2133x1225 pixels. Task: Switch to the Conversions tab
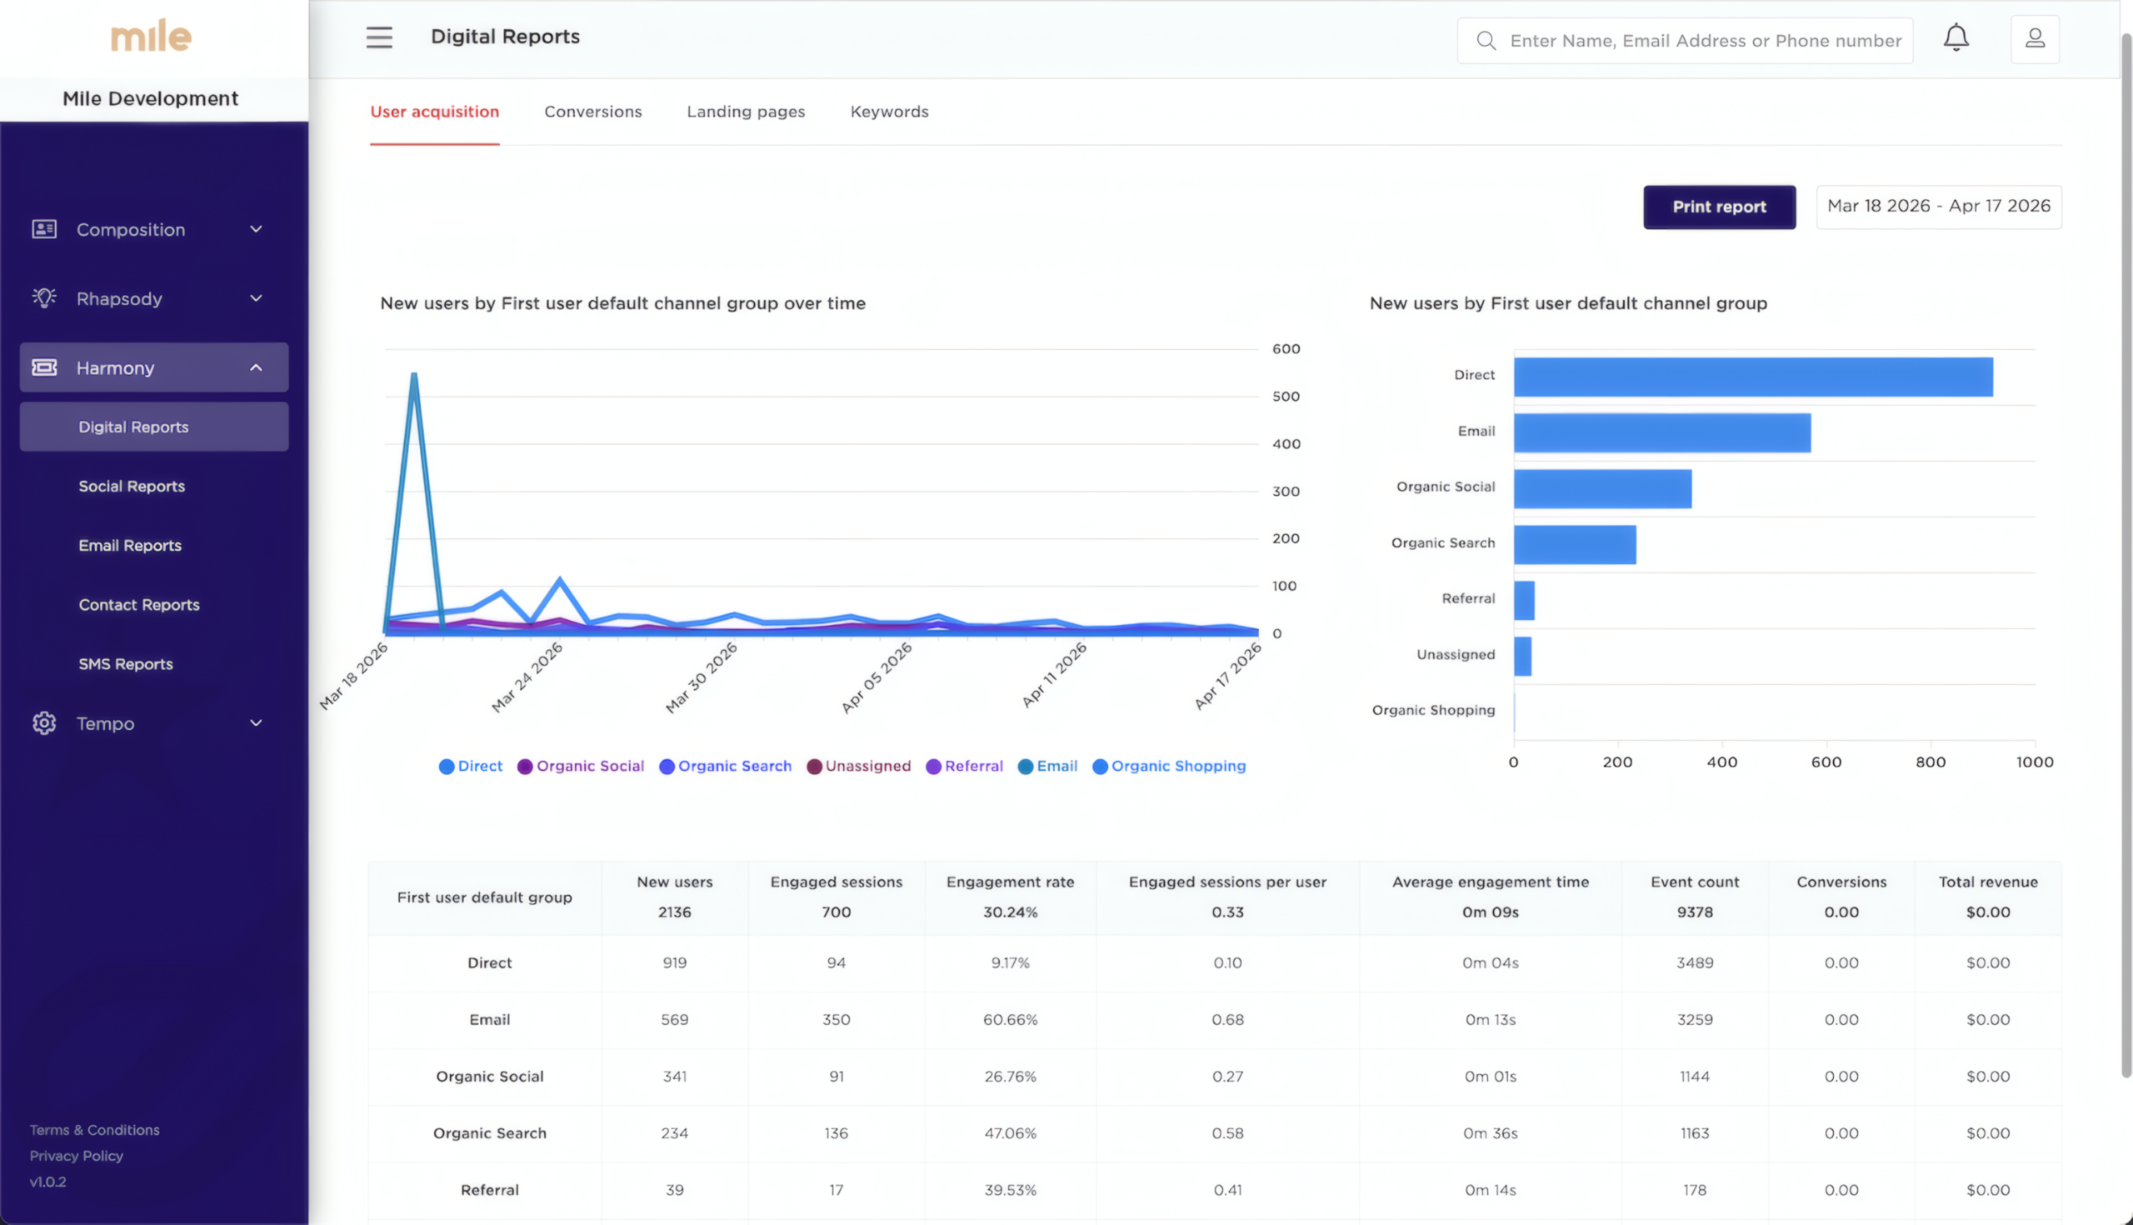click(x=593, y=111)
